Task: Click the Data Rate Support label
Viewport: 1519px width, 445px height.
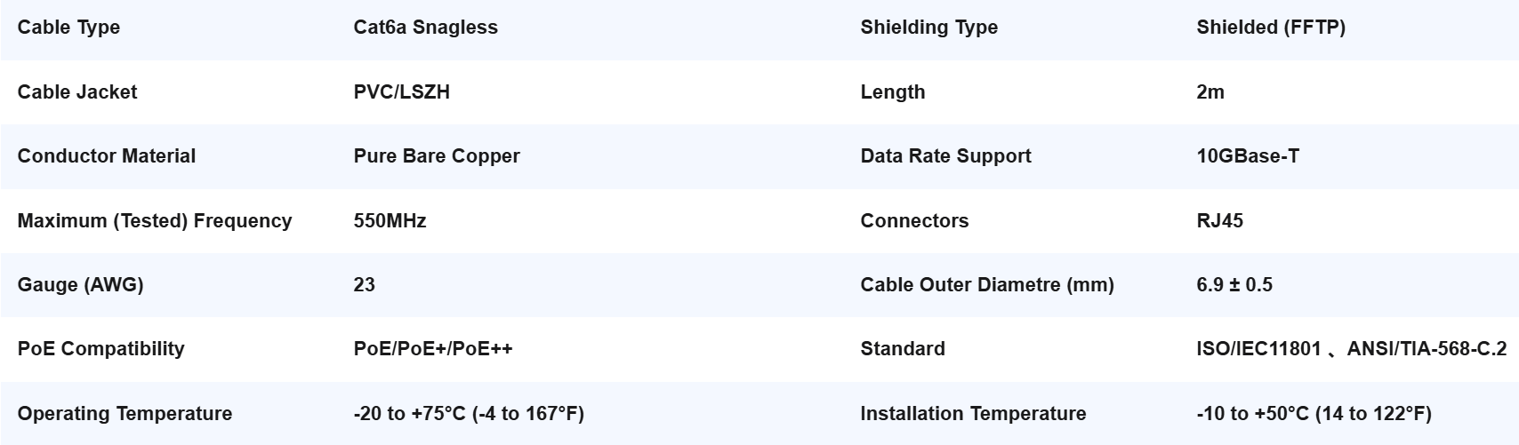Action: (x=945, y=156)
